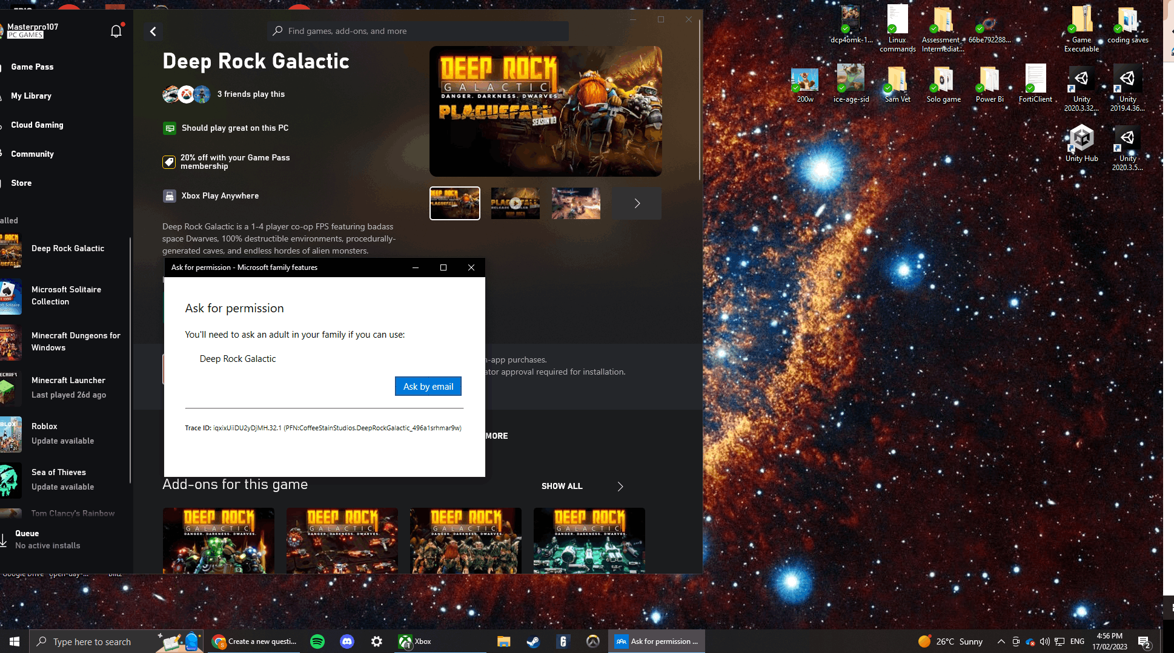Play the trailer video thumbnail
The width and height of the screenshot is (1174, 653).
click(516, 203)
